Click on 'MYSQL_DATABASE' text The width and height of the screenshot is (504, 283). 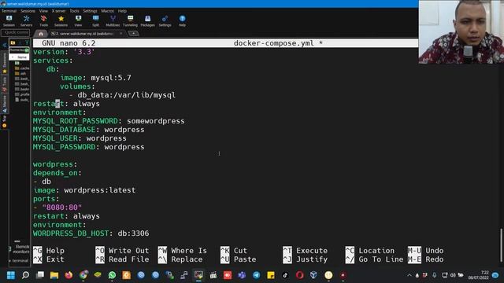64,130
